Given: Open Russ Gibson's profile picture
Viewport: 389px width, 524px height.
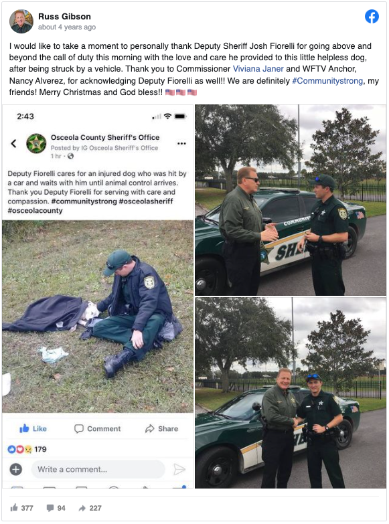Looking at the screenshot, I should 21,21.
